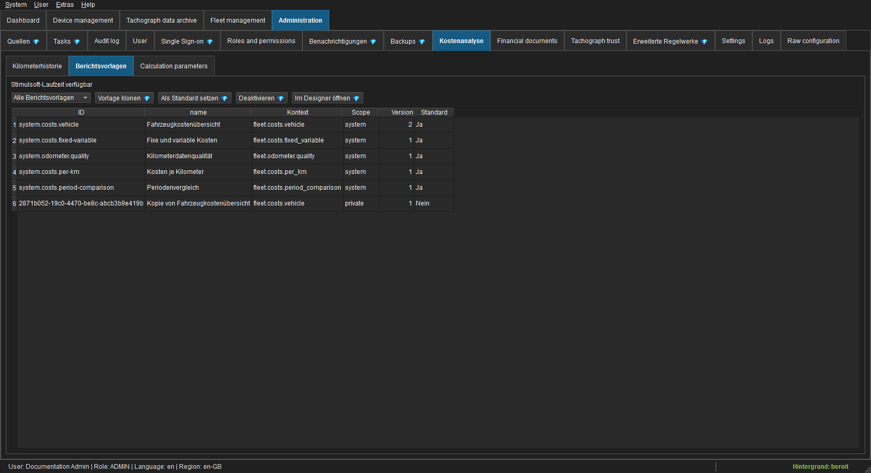The image size is (871, 473).
Task: Open Roles and permissions tab
Action: 261,41
